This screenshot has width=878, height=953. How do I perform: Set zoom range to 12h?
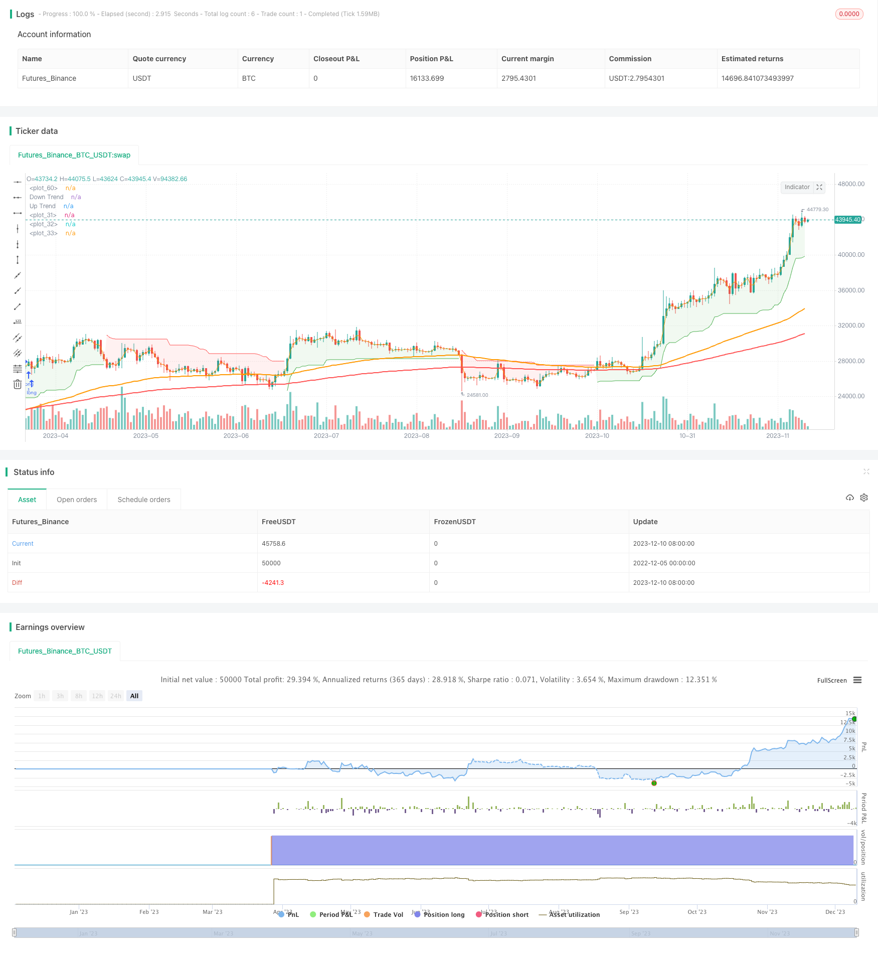[97, 696]
